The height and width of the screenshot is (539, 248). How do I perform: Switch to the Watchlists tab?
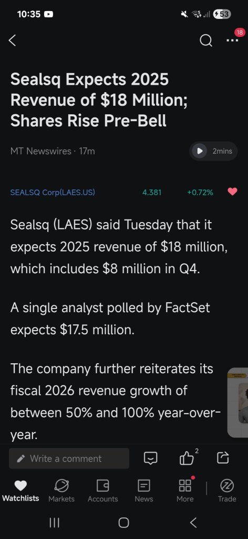[20, 491]
